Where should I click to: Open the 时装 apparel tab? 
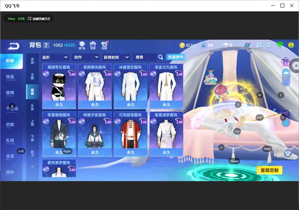11,61
